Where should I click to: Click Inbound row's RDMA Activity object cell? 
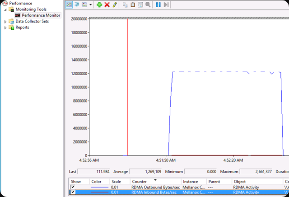pyautogui.click(x=246, y=192)
